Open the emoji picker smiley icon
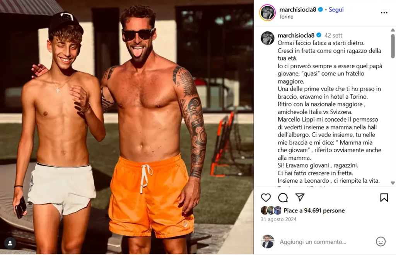The width and height of the screenshot is (396, 255). coord(381,241)
